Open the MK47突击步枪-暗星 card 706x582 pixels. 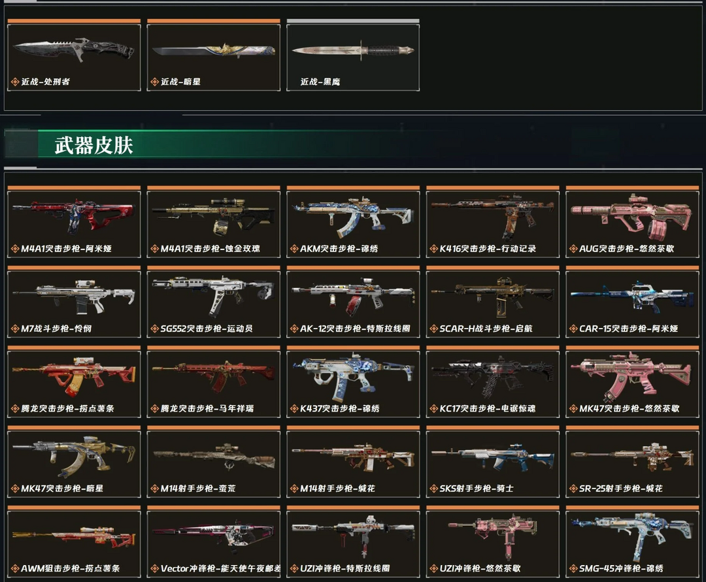(x=74, y=464)
